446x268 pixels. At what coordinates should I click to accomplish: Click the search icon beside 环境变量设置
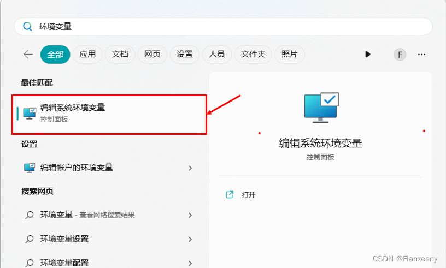30,239
